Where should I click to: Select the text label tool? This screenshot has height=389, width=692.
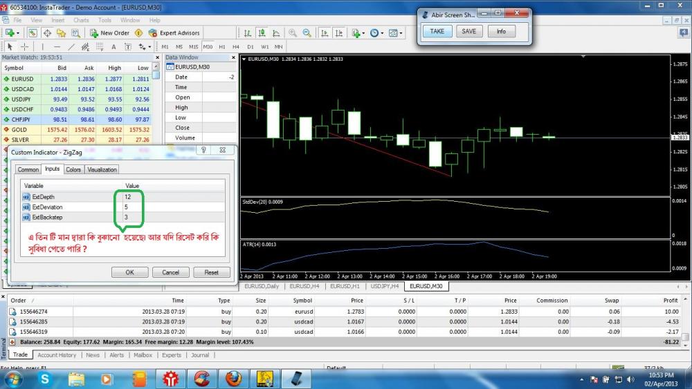point(127,47)
